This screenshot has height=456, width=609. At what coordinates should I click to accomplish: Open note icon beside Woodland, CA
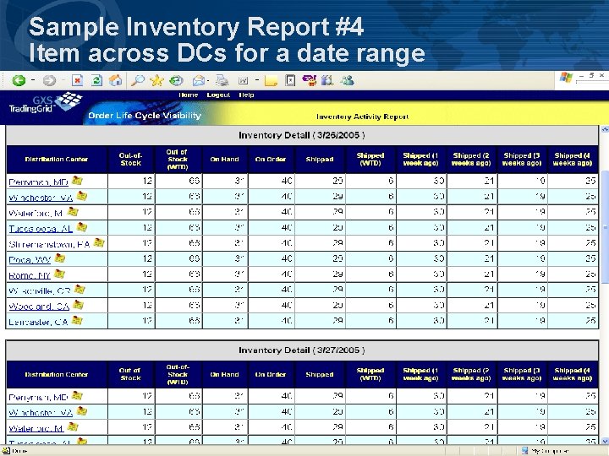[78, 305]
